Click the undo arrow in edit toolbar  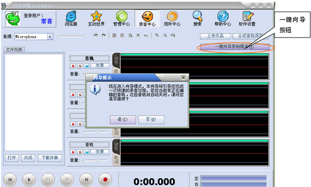coord(96,35)
